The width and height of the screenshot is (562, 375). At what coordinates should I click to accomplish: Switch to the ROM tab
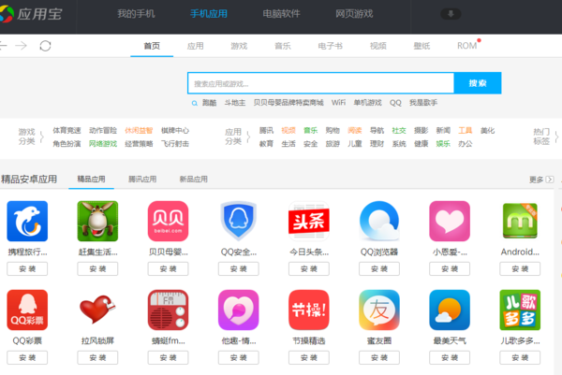pos(467,46)
